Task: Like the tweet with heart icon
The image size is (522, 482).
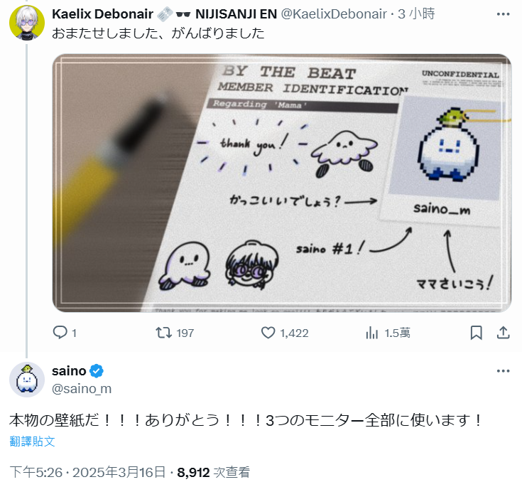Action: coord(268,332)
